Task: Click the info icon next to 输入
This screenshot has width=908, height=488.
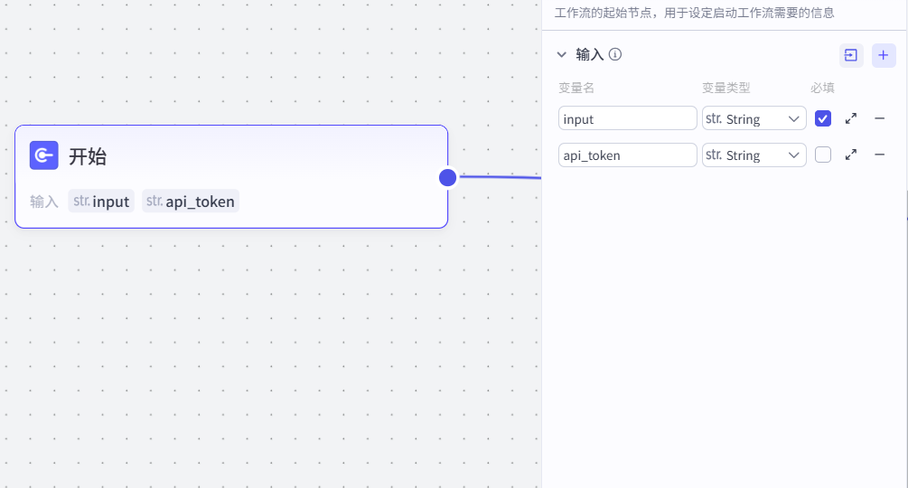Action: pyautogui.click(x=615, y=54)
